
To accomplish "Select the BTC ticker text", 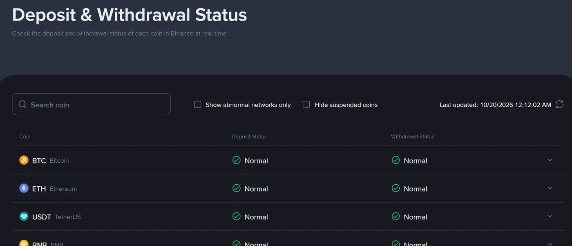I will tap(39, 161).
